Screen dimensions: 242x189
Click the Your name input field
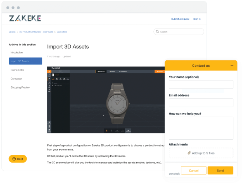[201, 85]
